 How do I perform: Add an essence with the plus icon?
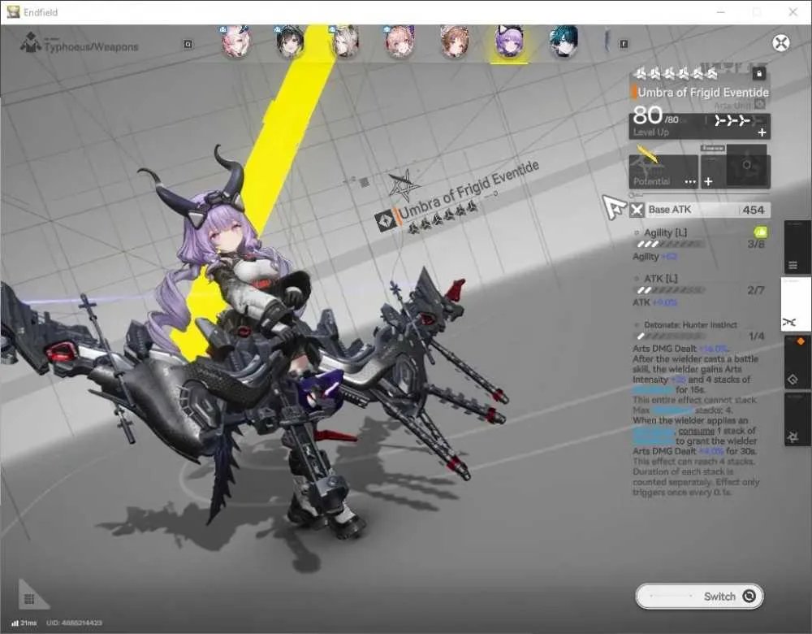pos(708,181)
